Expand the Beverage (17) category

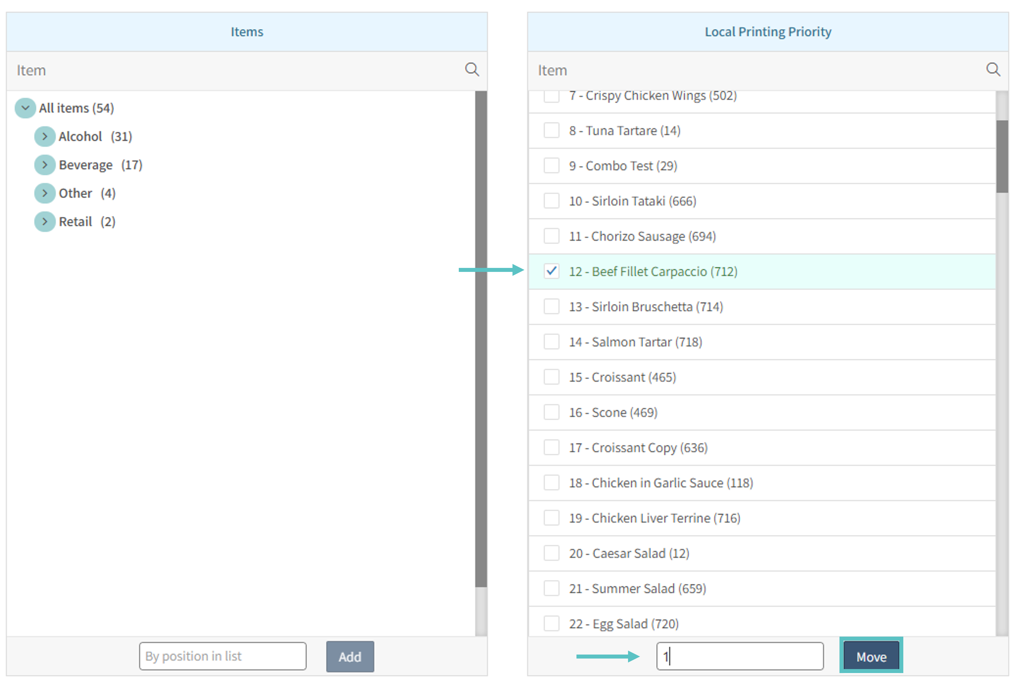(x=45, y=165)
